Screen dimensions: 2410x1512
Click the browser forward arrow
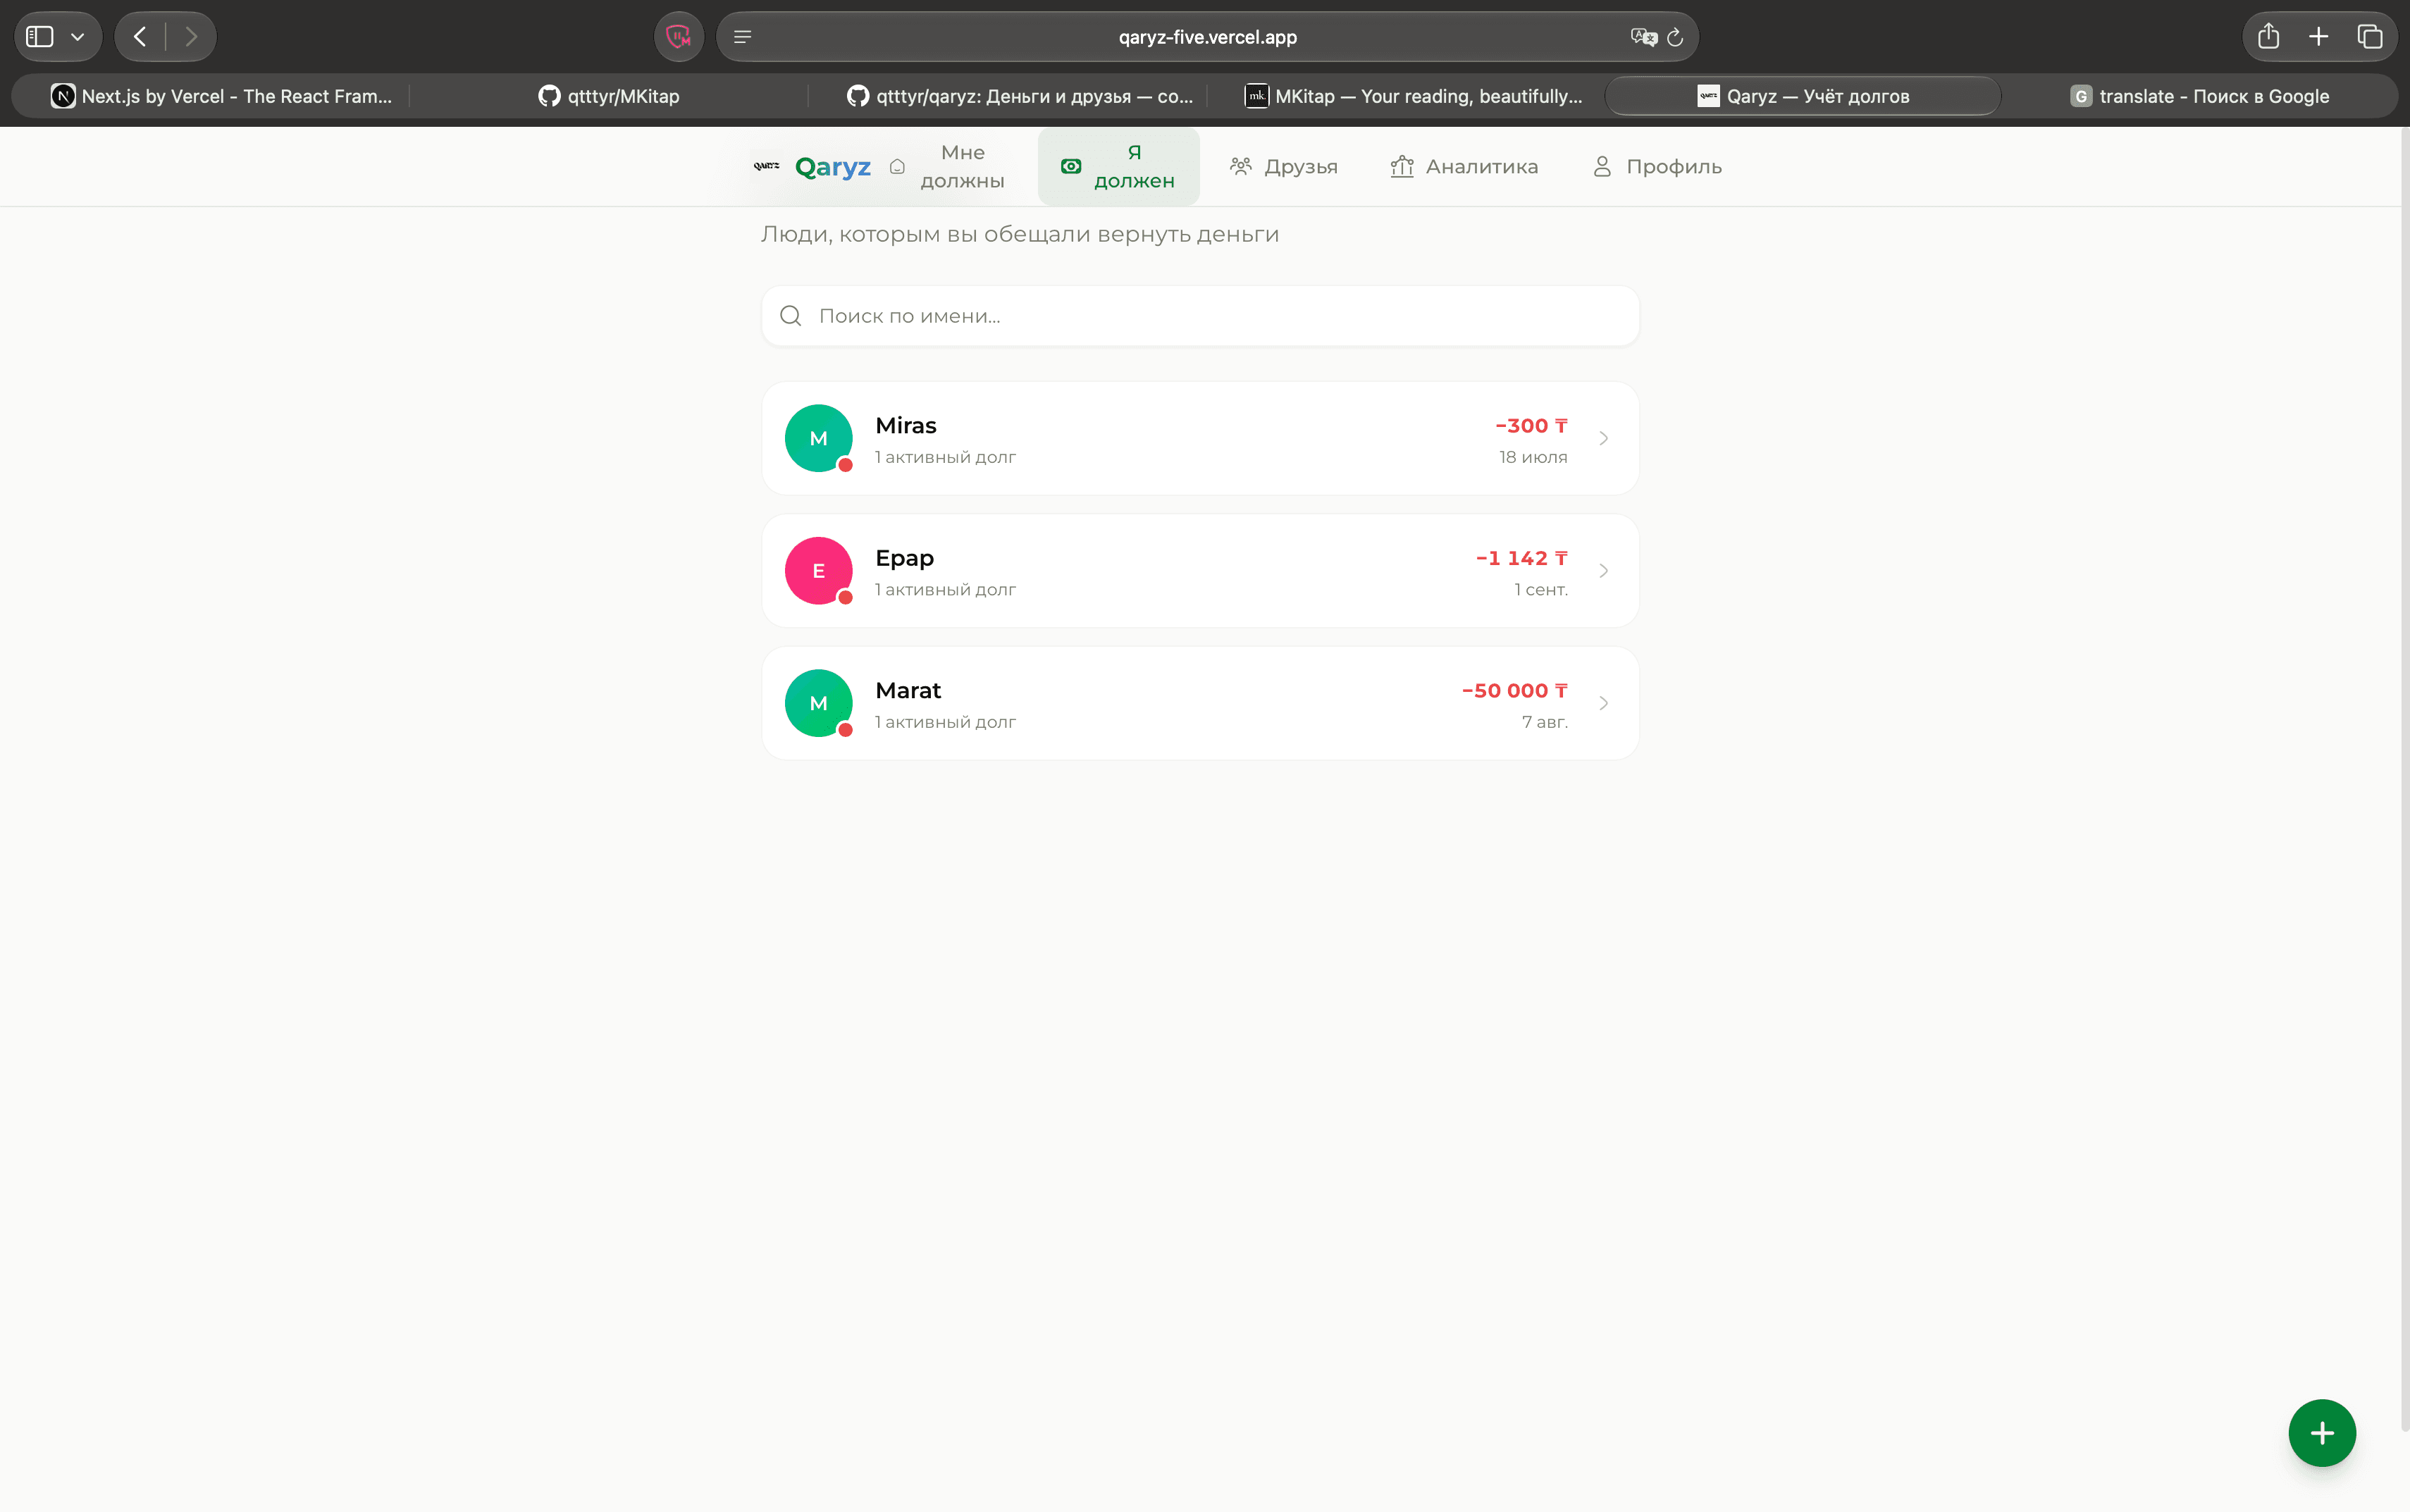coord(191,37)
